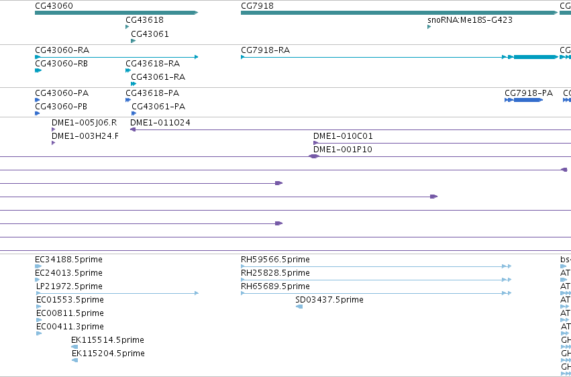571x377 pixels.
Task: Select the CG43061 gene arrow glyph
Action: (134, 41)
